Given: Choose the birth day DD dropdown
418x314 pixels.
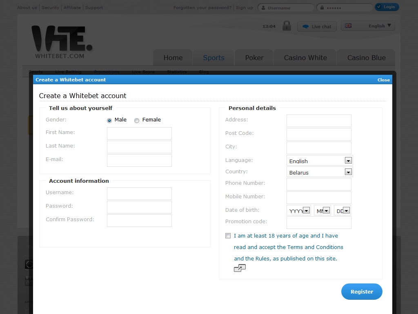Looking at the screenshot, I should pos(346,211).
